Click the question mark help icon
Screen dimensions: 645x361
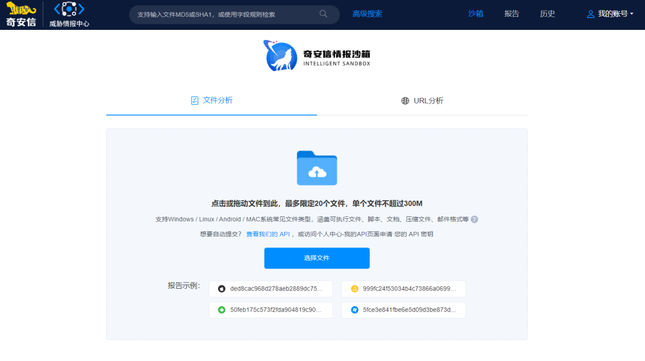click(x=474, y=219)
